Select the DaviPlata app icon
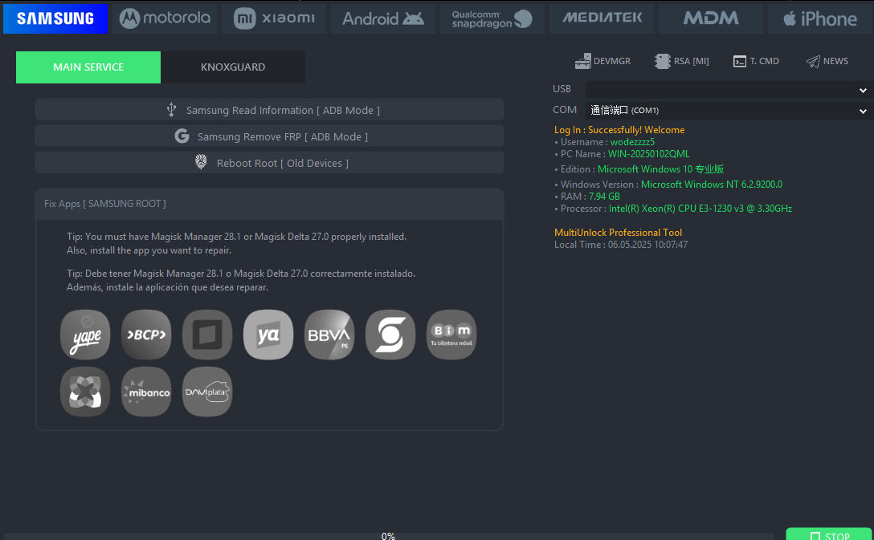 207,392
